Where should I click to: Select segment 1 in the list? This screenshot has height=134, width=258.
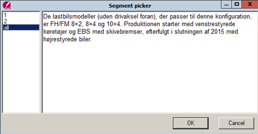tap(21, 15)
